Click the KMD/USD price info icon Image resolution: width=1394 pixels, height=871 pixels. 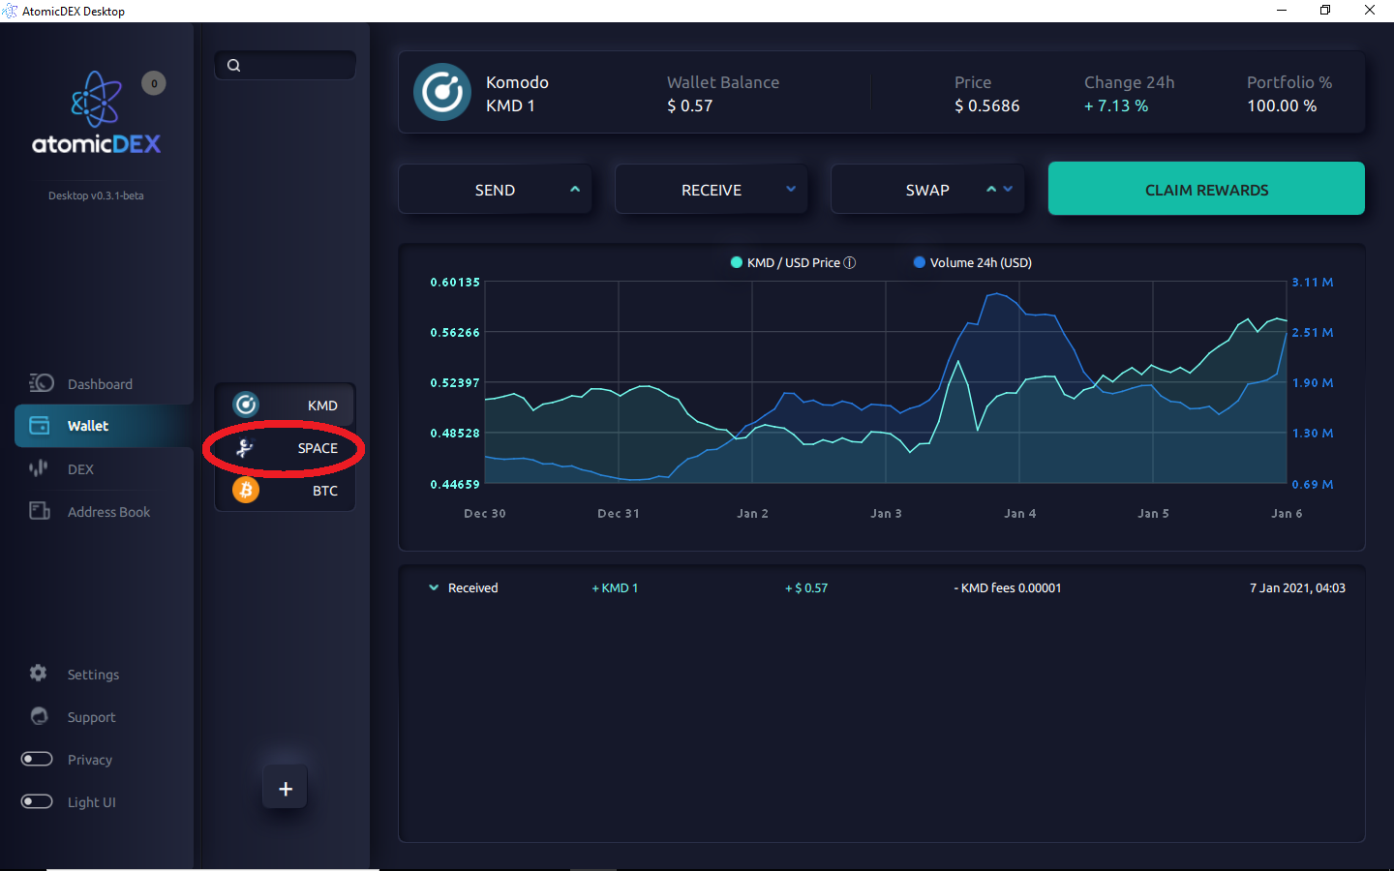pos(850,262)
